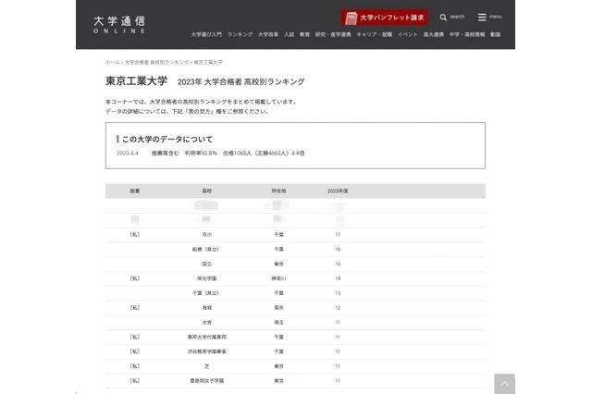
Task: Open the イベント menu item
Action: pyautogui.click(x=407, y=33)
